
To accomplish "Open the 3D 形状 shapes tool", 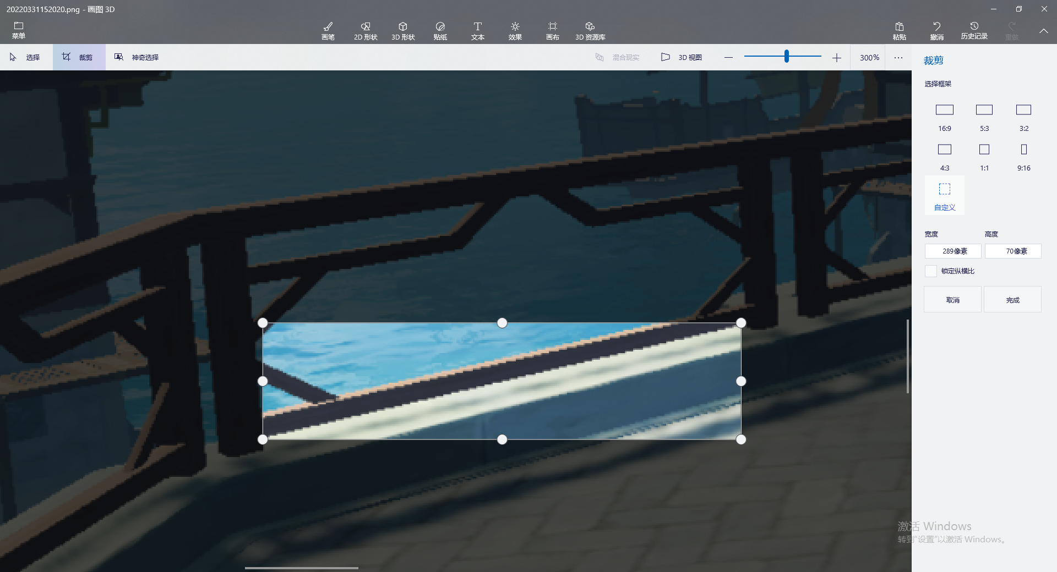I will pos(403,31).
